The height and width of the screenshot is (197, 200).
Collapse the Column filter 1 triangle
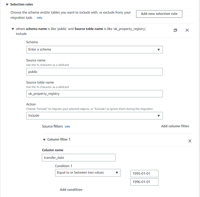(44, 140)
